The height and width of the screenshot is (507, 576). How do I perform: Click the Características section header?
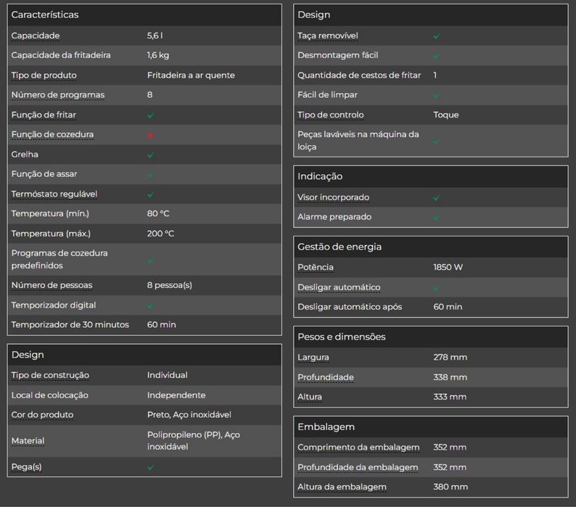(x=45, y=15)
